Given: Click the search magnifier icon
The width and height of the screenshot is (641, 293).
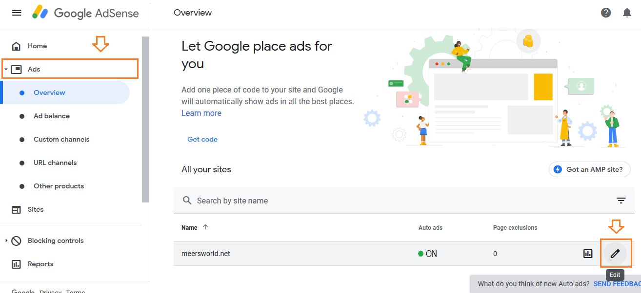Looking at the screenshot, I should (187, 200).
